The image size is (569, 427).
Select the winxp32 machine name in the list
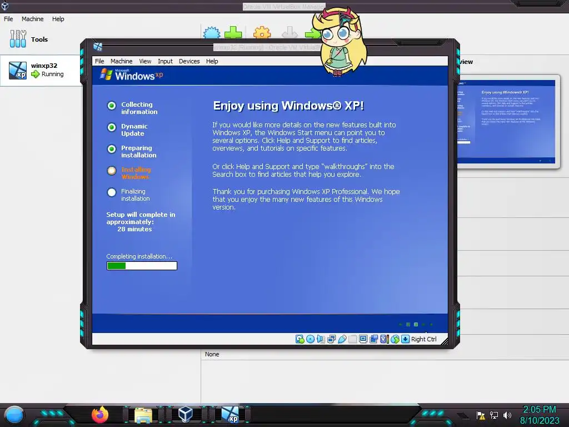[x=44, y=66]
